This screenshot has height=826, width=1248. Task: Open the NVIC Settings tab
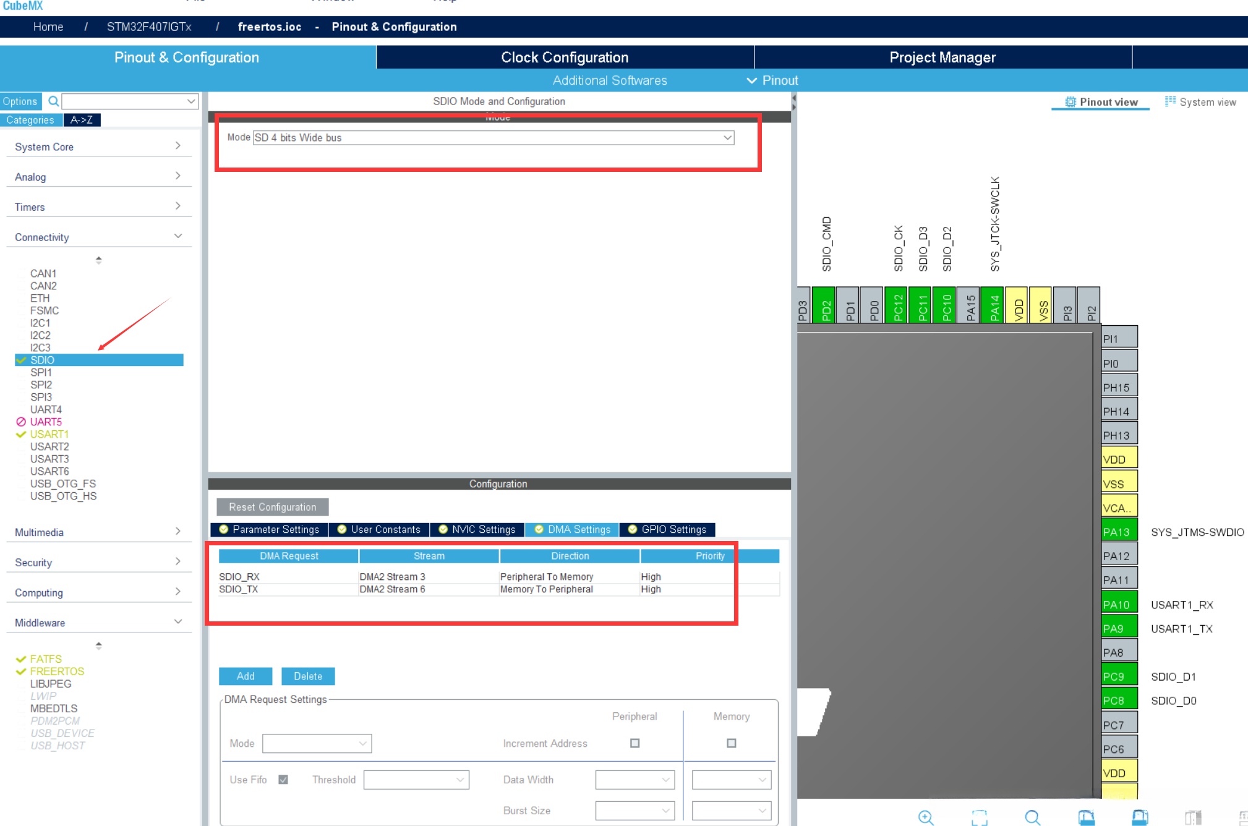(477, 529)
